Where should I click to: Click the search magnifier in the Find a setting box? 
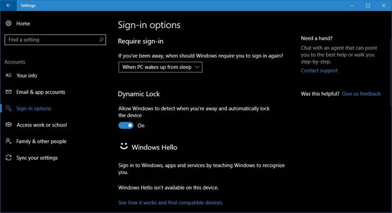point(101,40)
